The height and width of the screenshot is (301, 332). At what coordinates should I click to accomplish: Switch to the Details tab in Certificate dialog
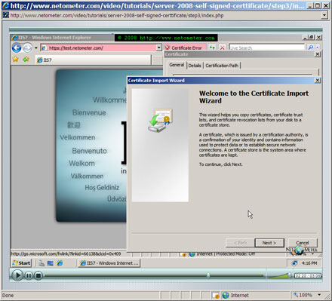pos(195,66)
